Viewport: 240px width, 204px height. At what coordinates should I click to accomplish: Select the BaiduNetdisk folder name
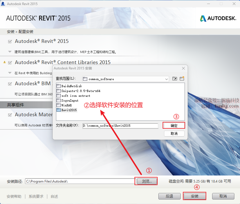(72, 86)
